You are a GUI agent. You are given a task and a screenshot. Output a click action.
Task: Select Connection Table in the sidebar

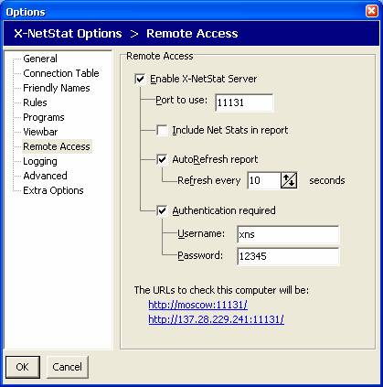[x=61, y=73]
